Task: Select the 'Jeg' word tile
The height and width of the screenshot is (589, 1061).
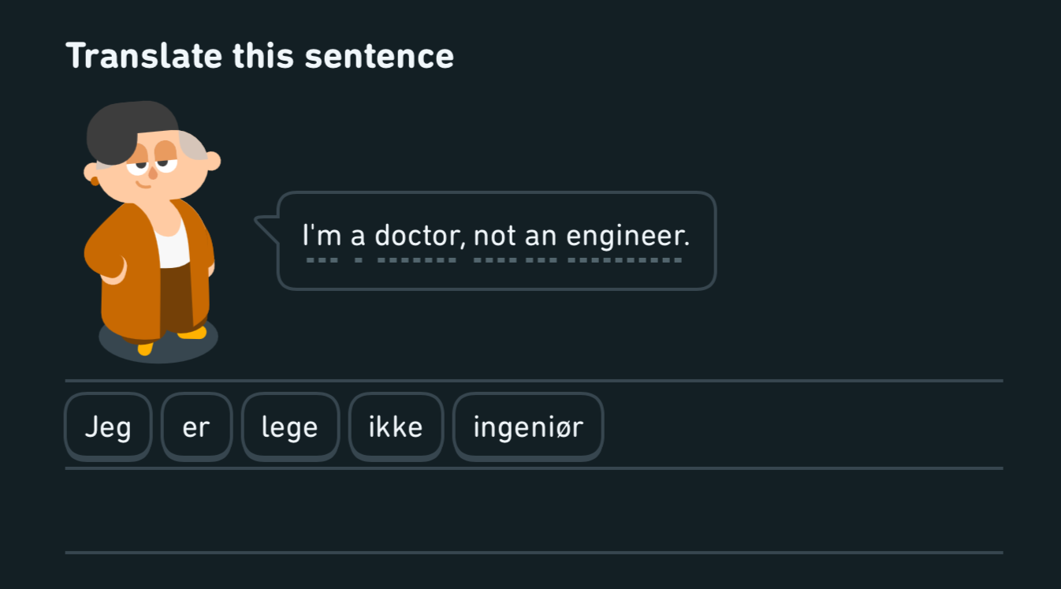Action: (x=108, y=427)
